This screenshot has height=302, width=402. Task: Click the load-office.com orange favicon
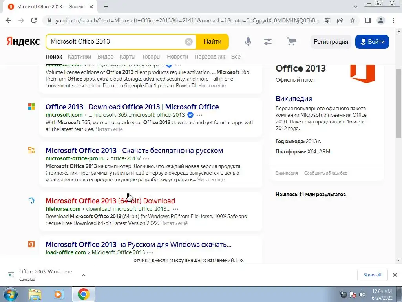pos(31,244)
